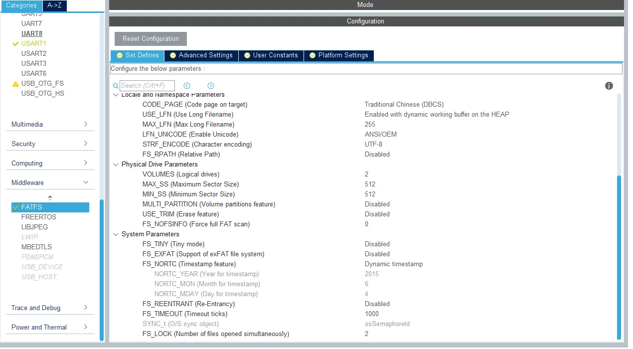Select USB_OTG_HS in the list
Viewport: 633px width, 349px height.
tap(42, 93)
